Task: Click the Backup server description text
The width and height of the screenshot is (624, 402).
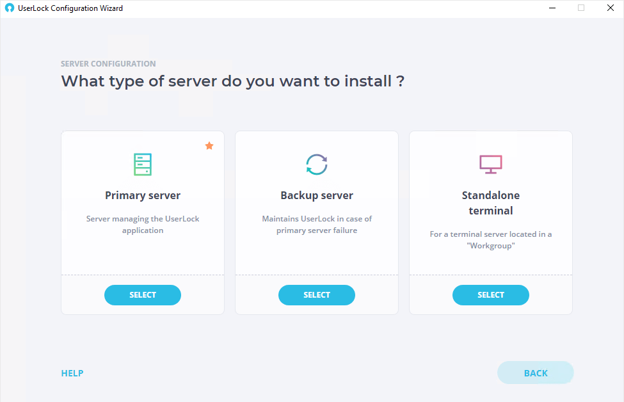Action: pyautogui.click(x=317, y=225)
